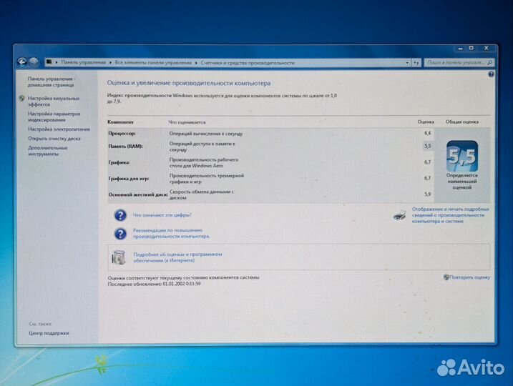Click the window Maximize button
Viewport: 513px width, 386px height.
click(471, 48)
